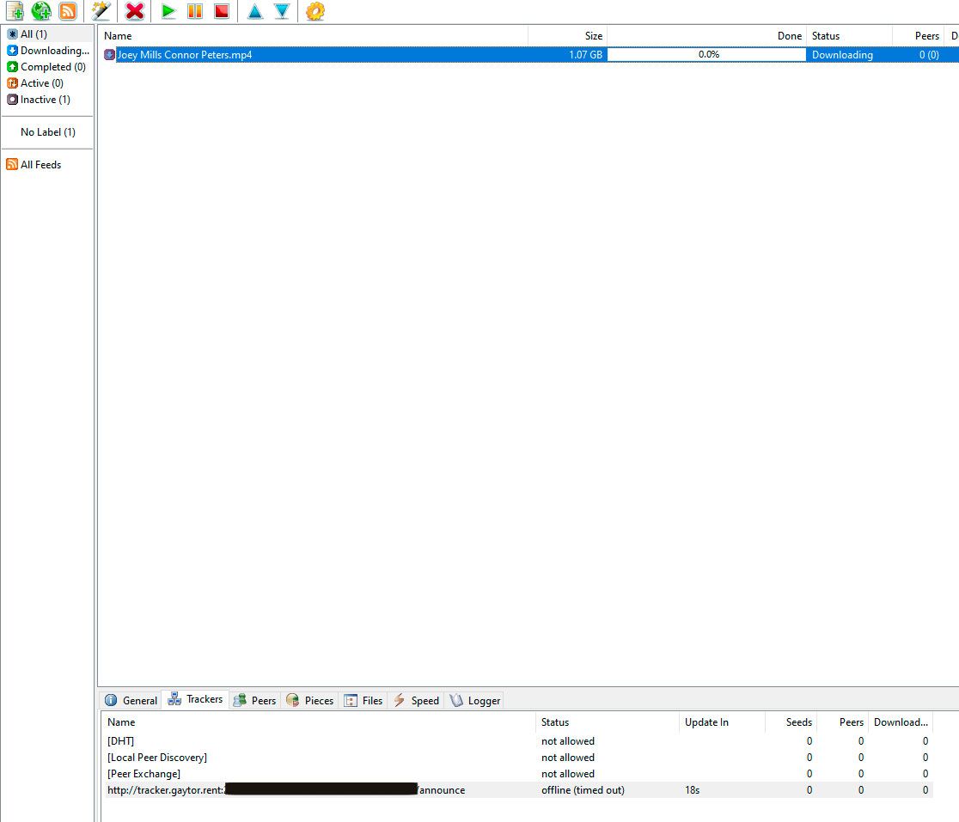Click the Create New Torrent wand icon

(101, 11)
